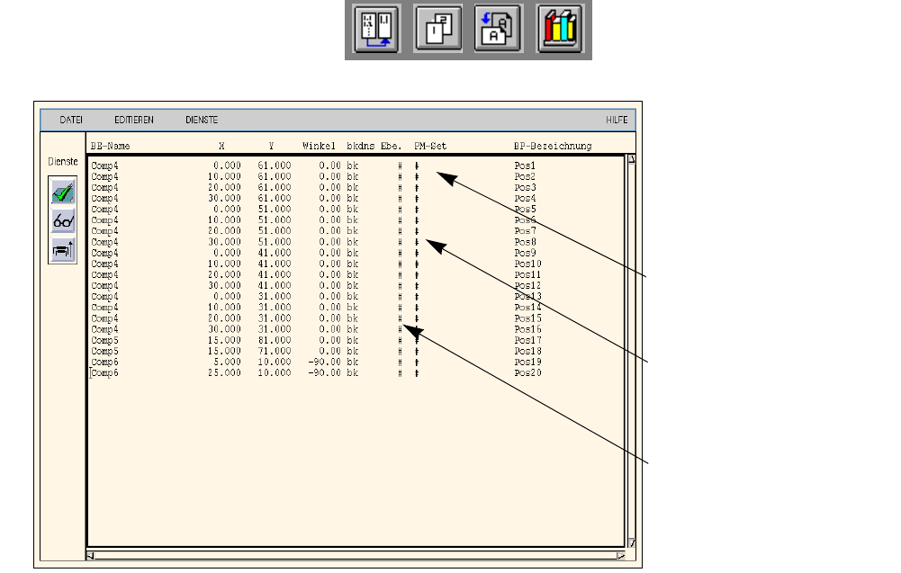Screen dimensions: 901x573
Task: Click Comp6 in the Pos20 row
Action: (104, 373)
